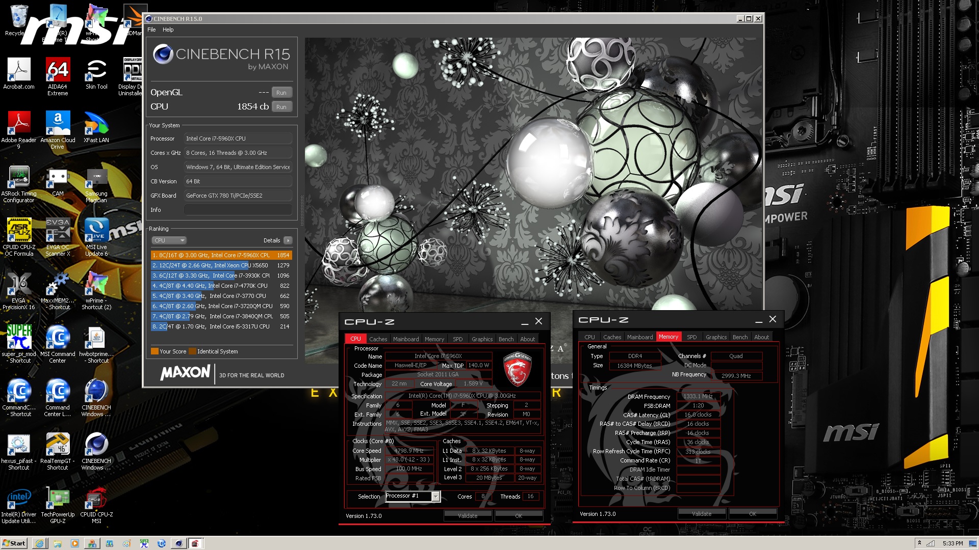Screen dimensions: 979x550
Task: Click the Start button
Action: (14, 543)
